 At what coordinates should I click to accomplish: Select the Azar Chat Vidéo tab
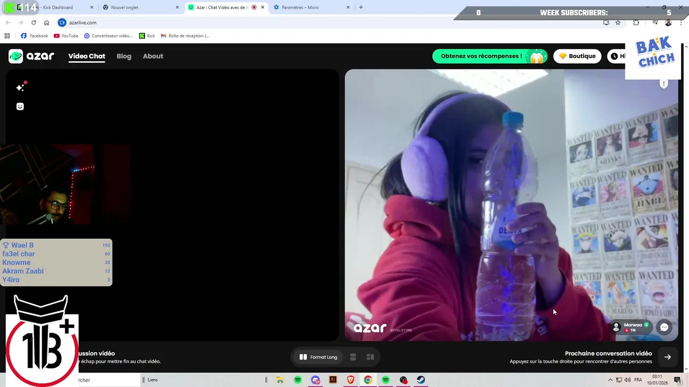[226, 8]
